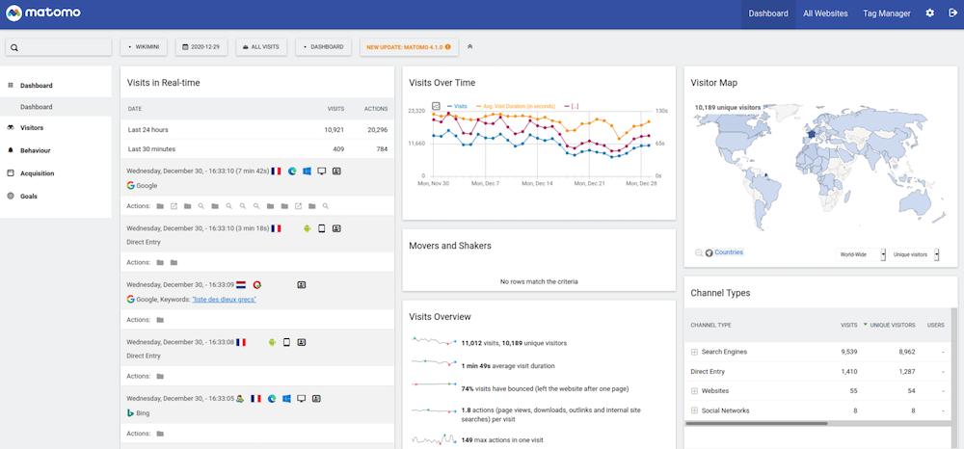Screen dimensions: 964x449
Task: Open Tag Manager in the top menu
Action: [886, 13]
